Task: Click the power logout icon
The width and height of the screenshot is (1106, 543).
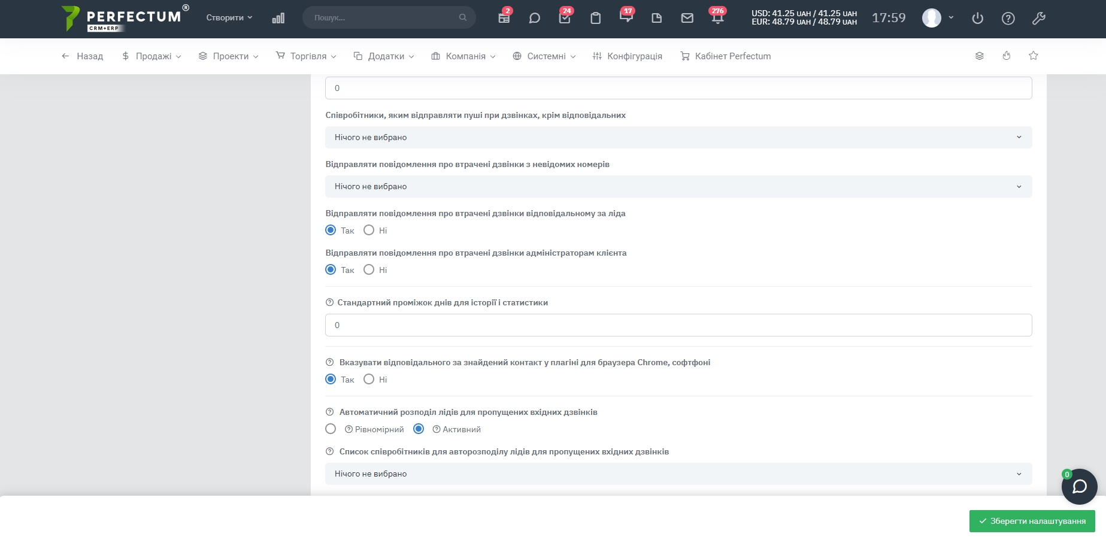Action: pyautogui.click(x=977, y=19)
